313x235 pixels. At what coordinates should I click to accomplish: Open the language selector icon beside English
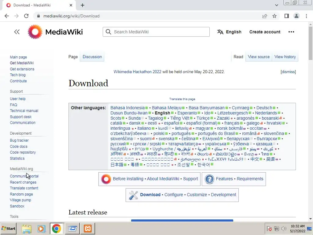[x=220, y=32]
